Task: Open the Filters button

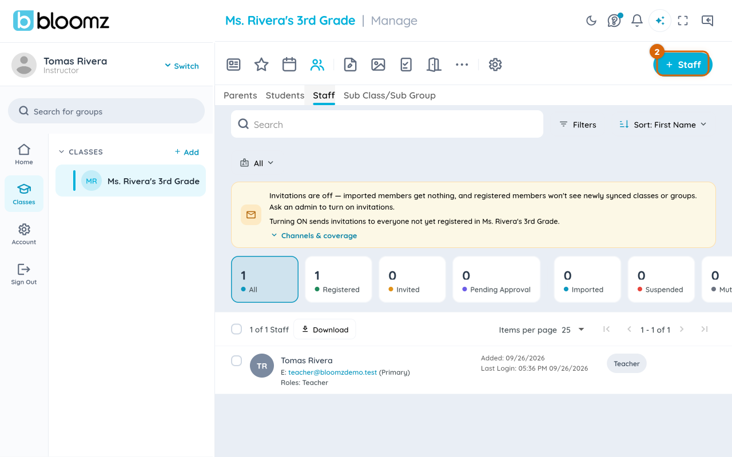Action: point(578,125)
